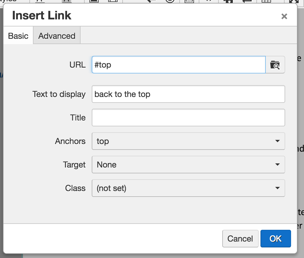Viewport: 304px width, 258px height.
Task: Click the empty Title input field
Action: coord(188,118)
